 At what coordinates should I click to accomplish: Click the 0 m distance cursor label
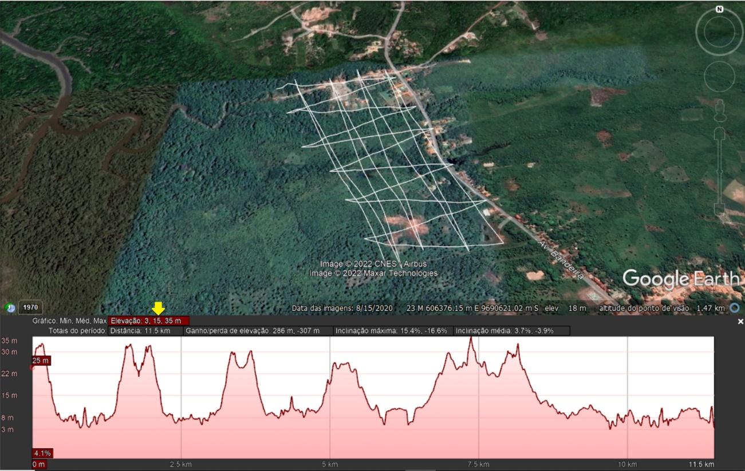(x=39, y=464)
